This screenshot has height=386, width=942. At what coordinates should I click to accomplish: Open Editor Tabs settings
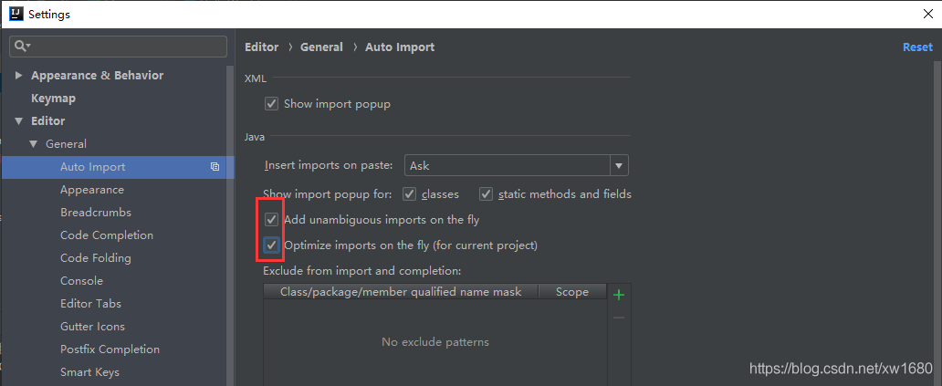(x=90, y=304)
